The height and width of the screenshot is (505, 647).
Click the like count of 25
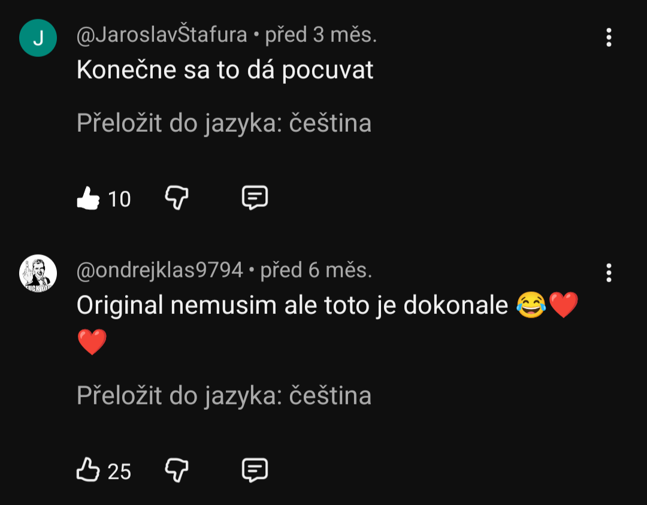119,471
